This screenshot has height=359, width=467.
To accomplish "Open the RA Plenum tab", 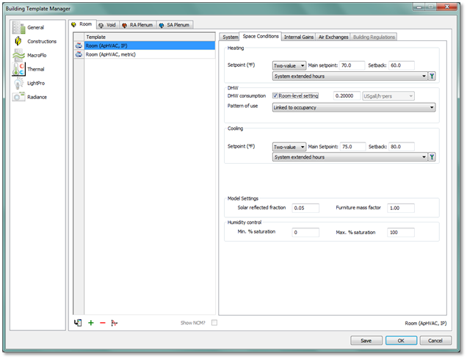I will tap(137, 24).
